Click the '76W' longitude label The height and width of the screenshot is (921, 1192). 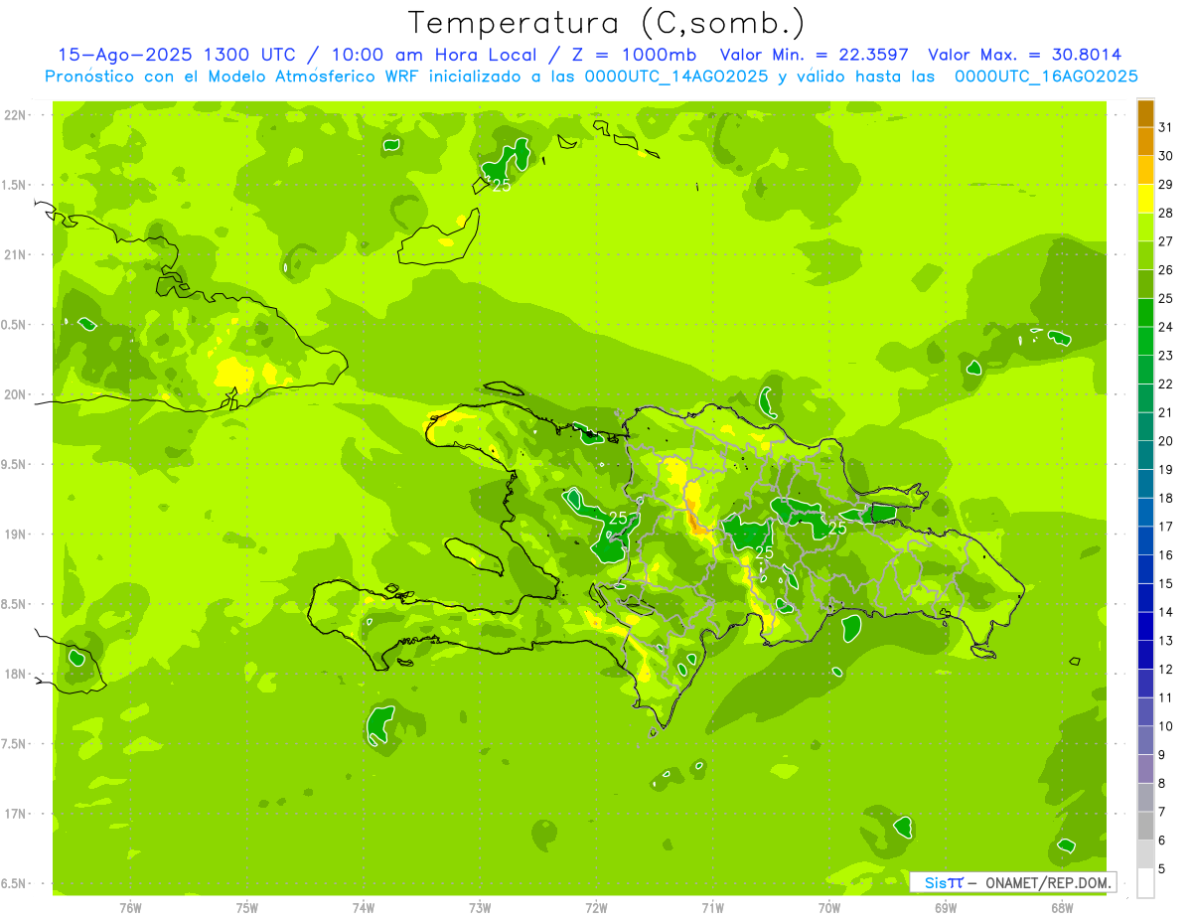point(130,908)
